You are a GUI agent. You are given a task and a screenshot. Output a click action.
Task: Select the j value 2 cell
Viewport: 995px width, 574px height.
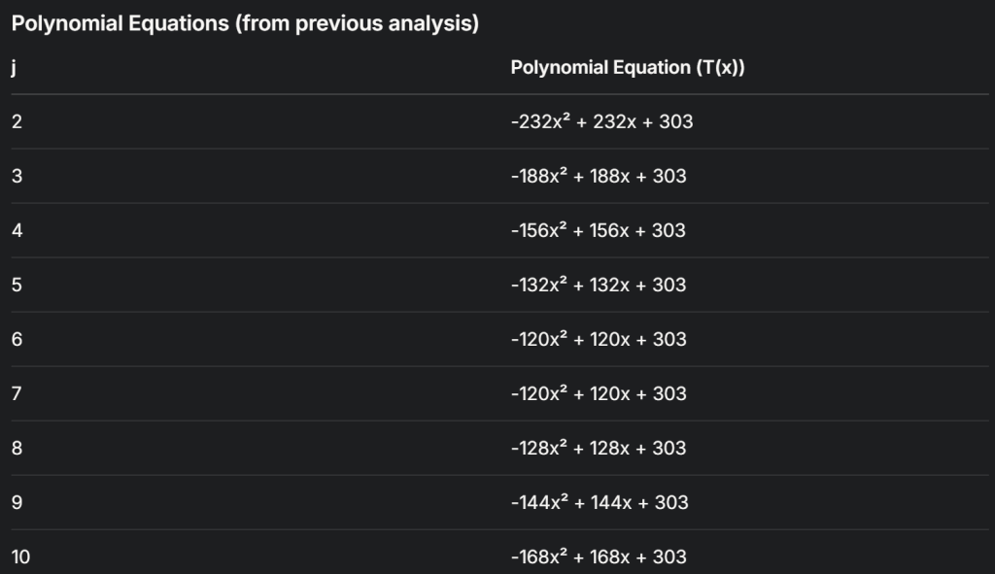coord(17,121)
